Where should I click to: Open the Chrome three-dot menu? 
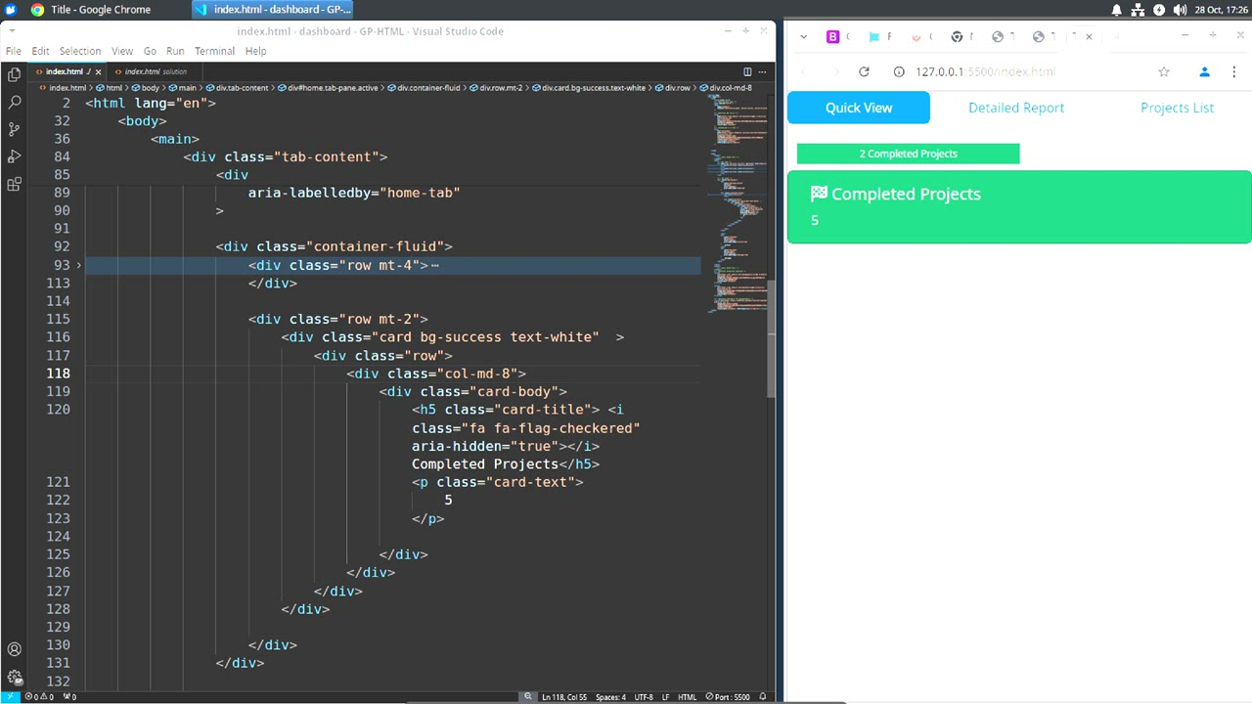pos(1236,71)
